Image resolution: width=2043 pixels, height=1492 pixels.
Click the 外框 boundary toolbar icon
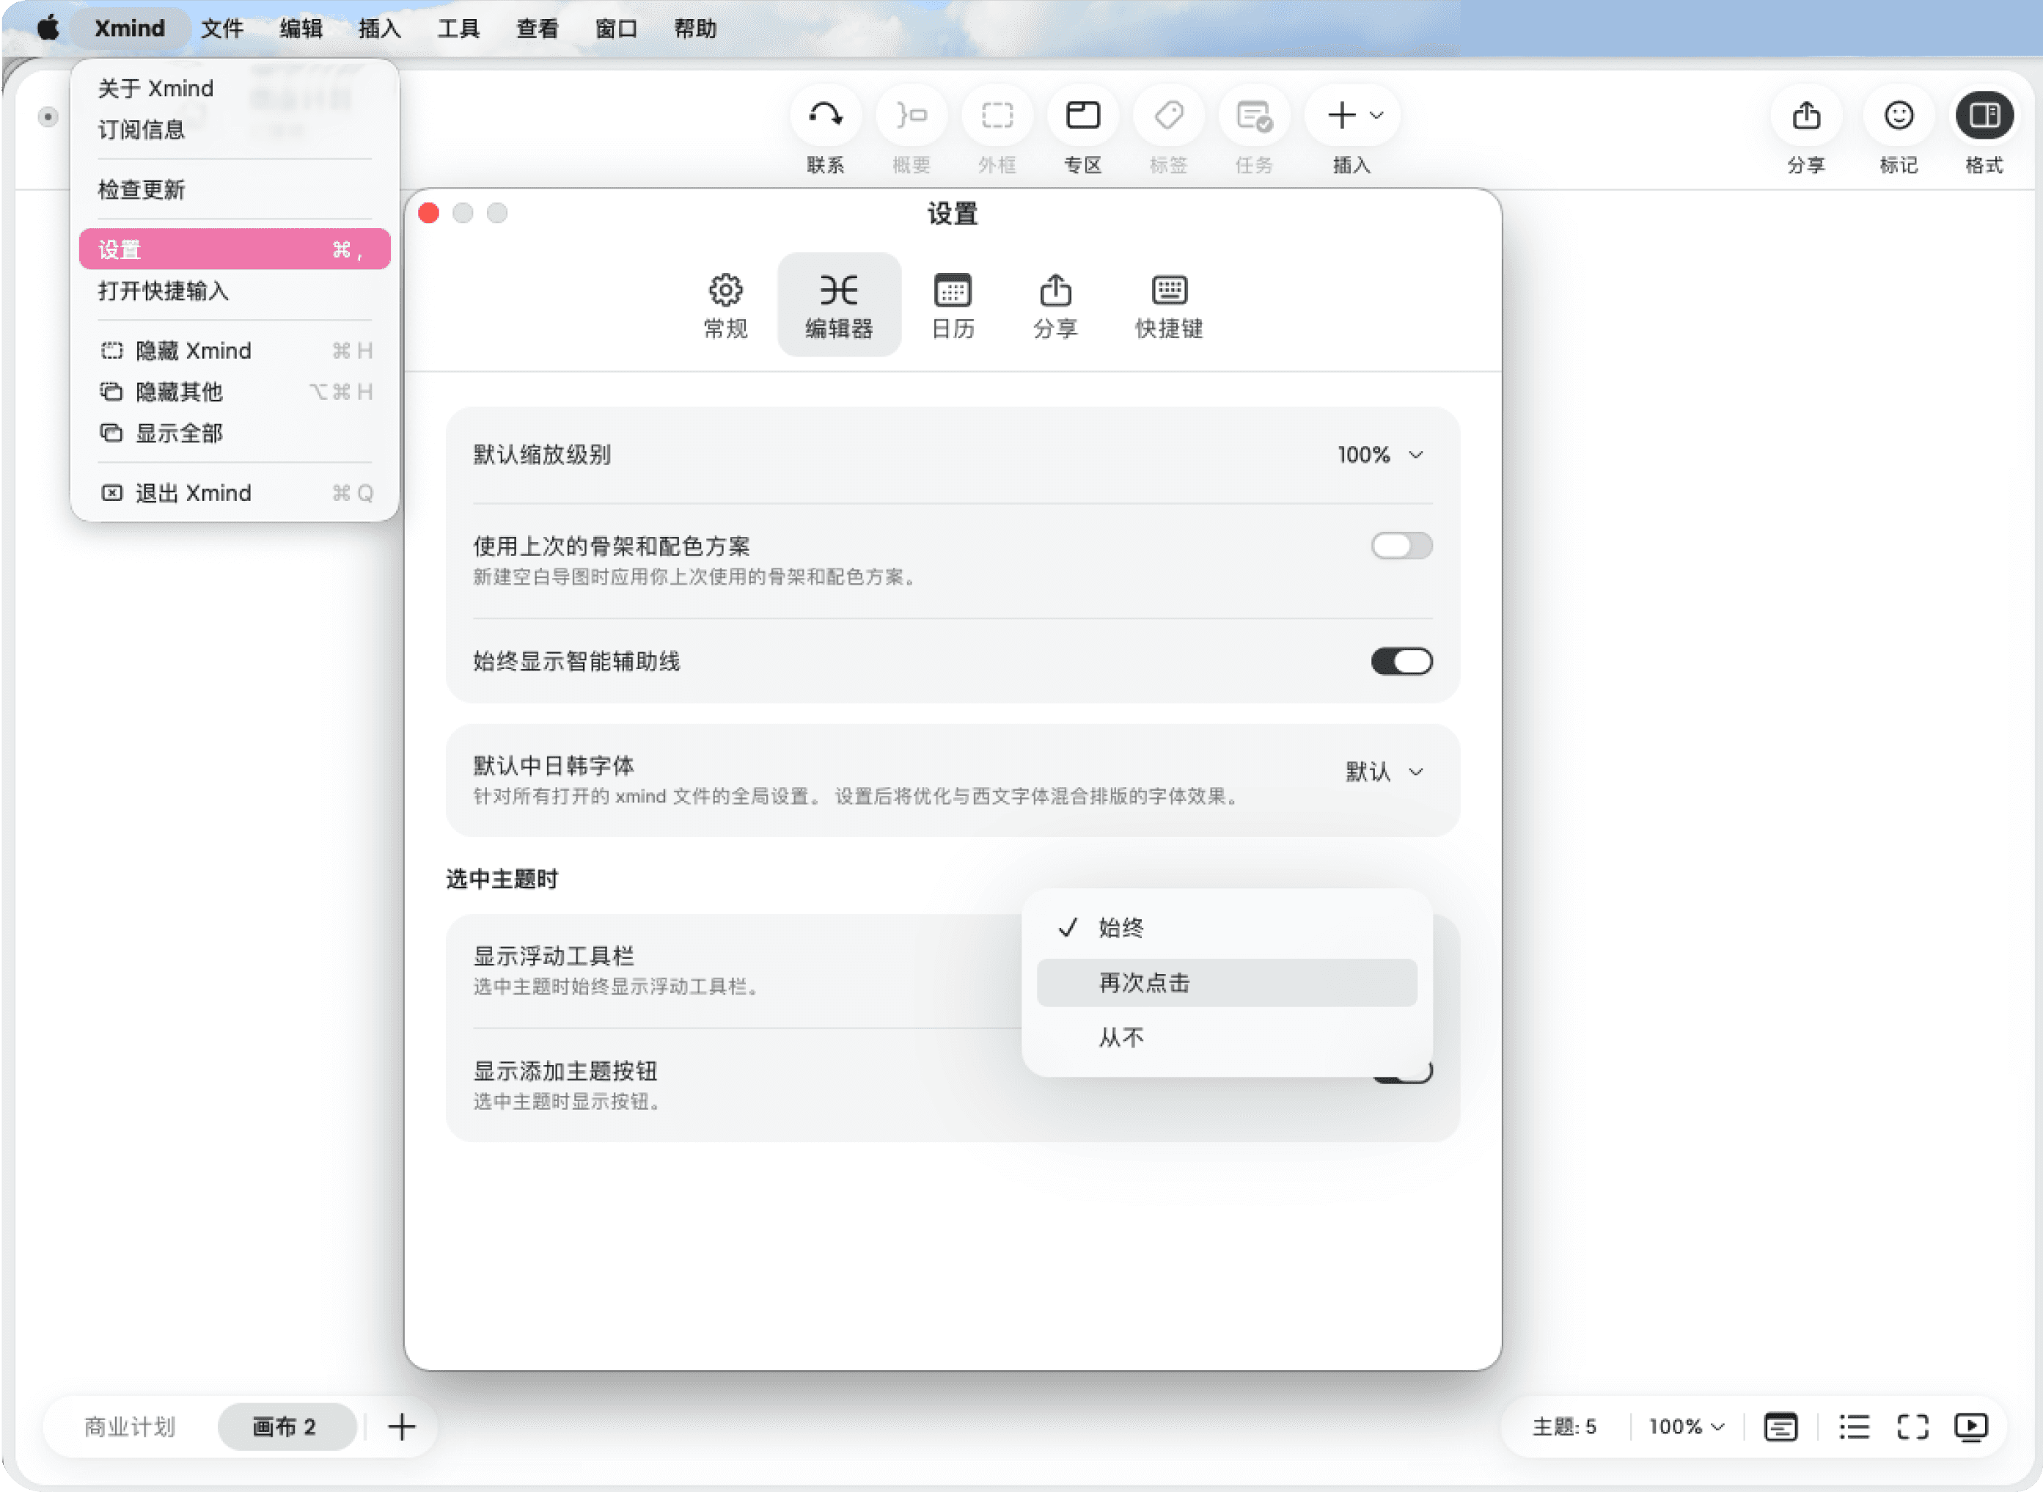click(997, 116)
